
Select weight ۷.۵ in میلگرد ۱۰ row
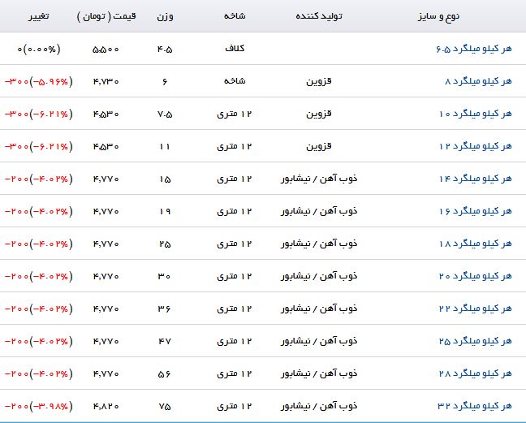click(x=165, y=114)
